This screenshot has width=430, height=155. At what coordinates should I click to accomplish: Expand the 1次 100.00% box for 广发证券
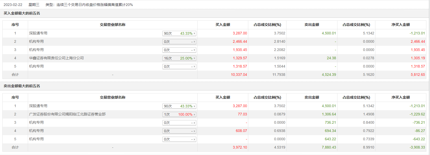(x=179, y=114)
